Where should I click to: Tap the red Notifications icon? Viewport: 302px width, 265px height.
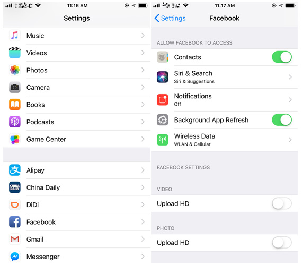pyautogui.click(x=162, y=100)
